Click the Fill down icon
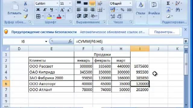 tap(168, 10)
